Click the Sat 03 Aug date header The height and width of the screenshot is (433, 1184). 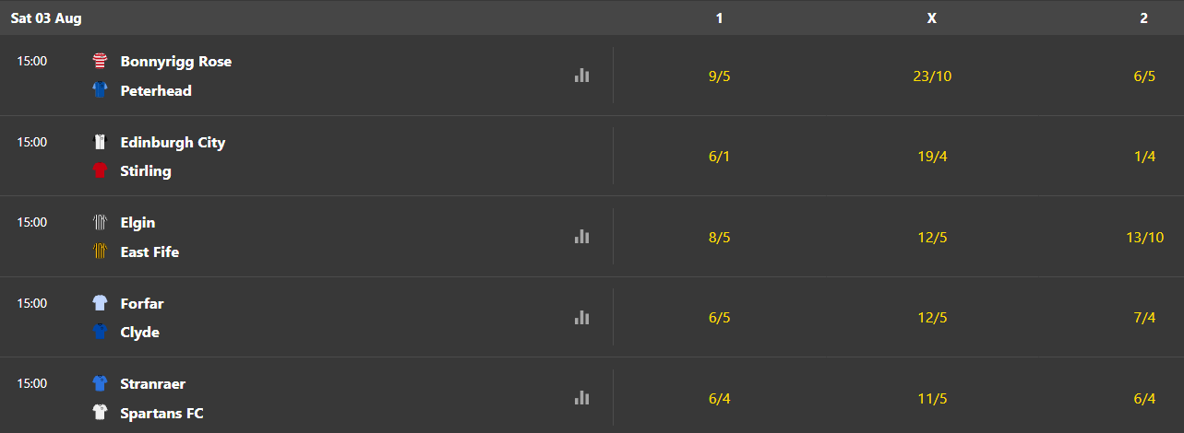46,18
